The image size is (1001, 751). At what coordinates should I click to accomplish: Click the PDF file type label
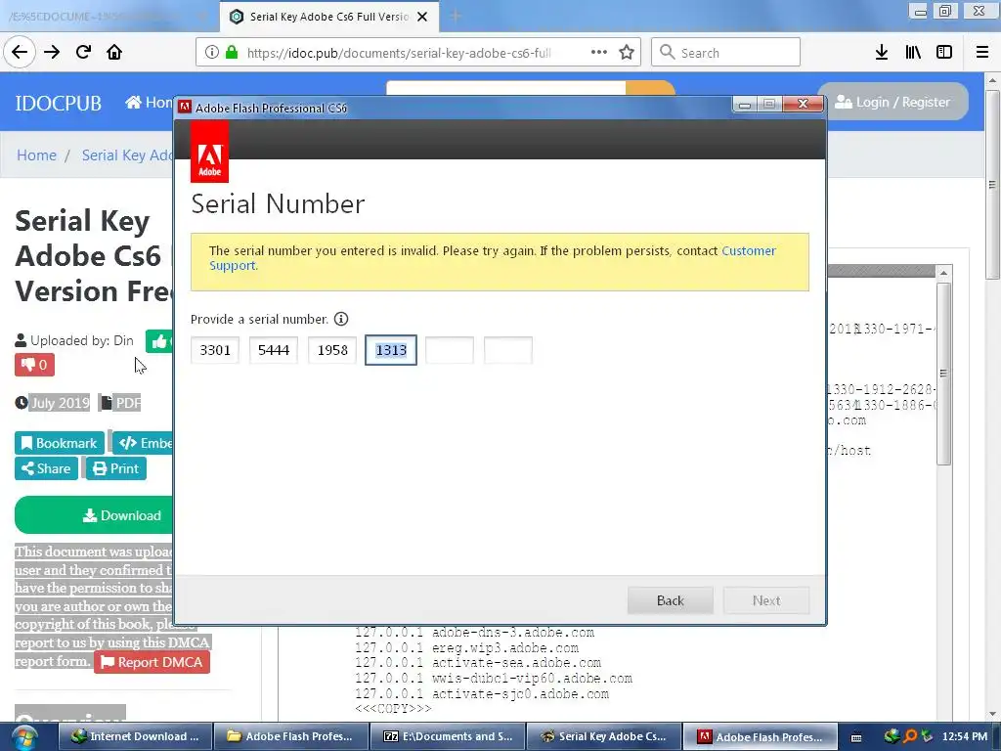click(128, 402)
